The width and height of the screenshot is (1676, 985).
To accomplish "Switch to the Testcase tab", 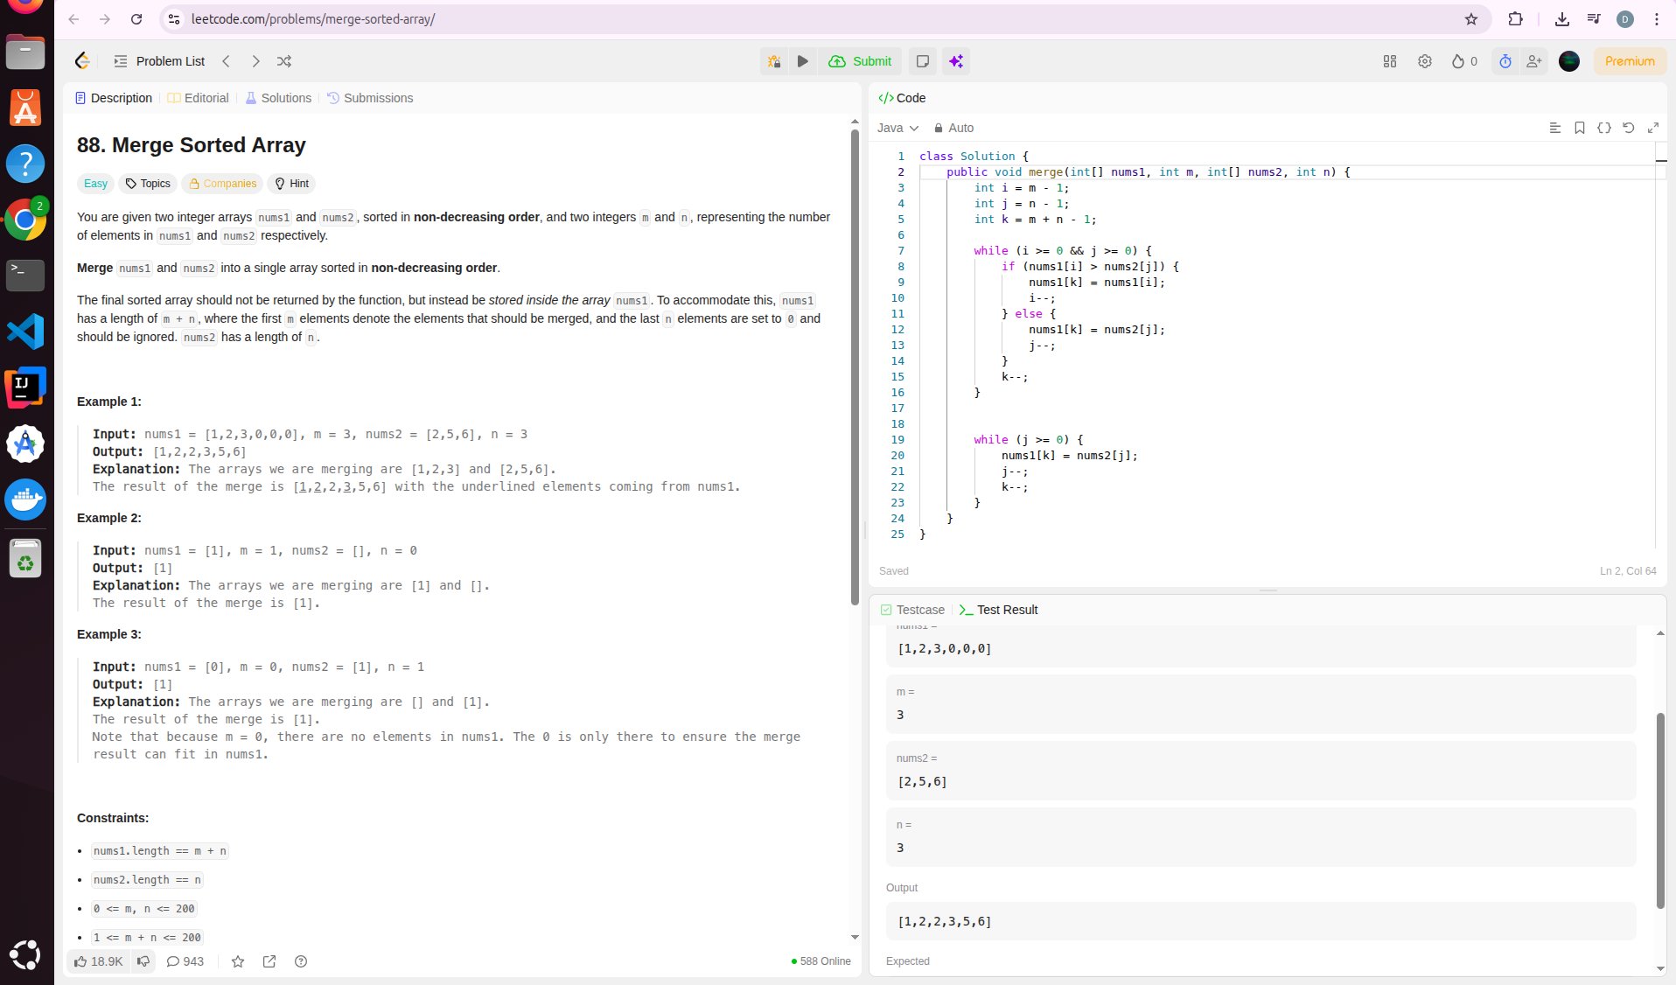I will (x=912, y=610).
